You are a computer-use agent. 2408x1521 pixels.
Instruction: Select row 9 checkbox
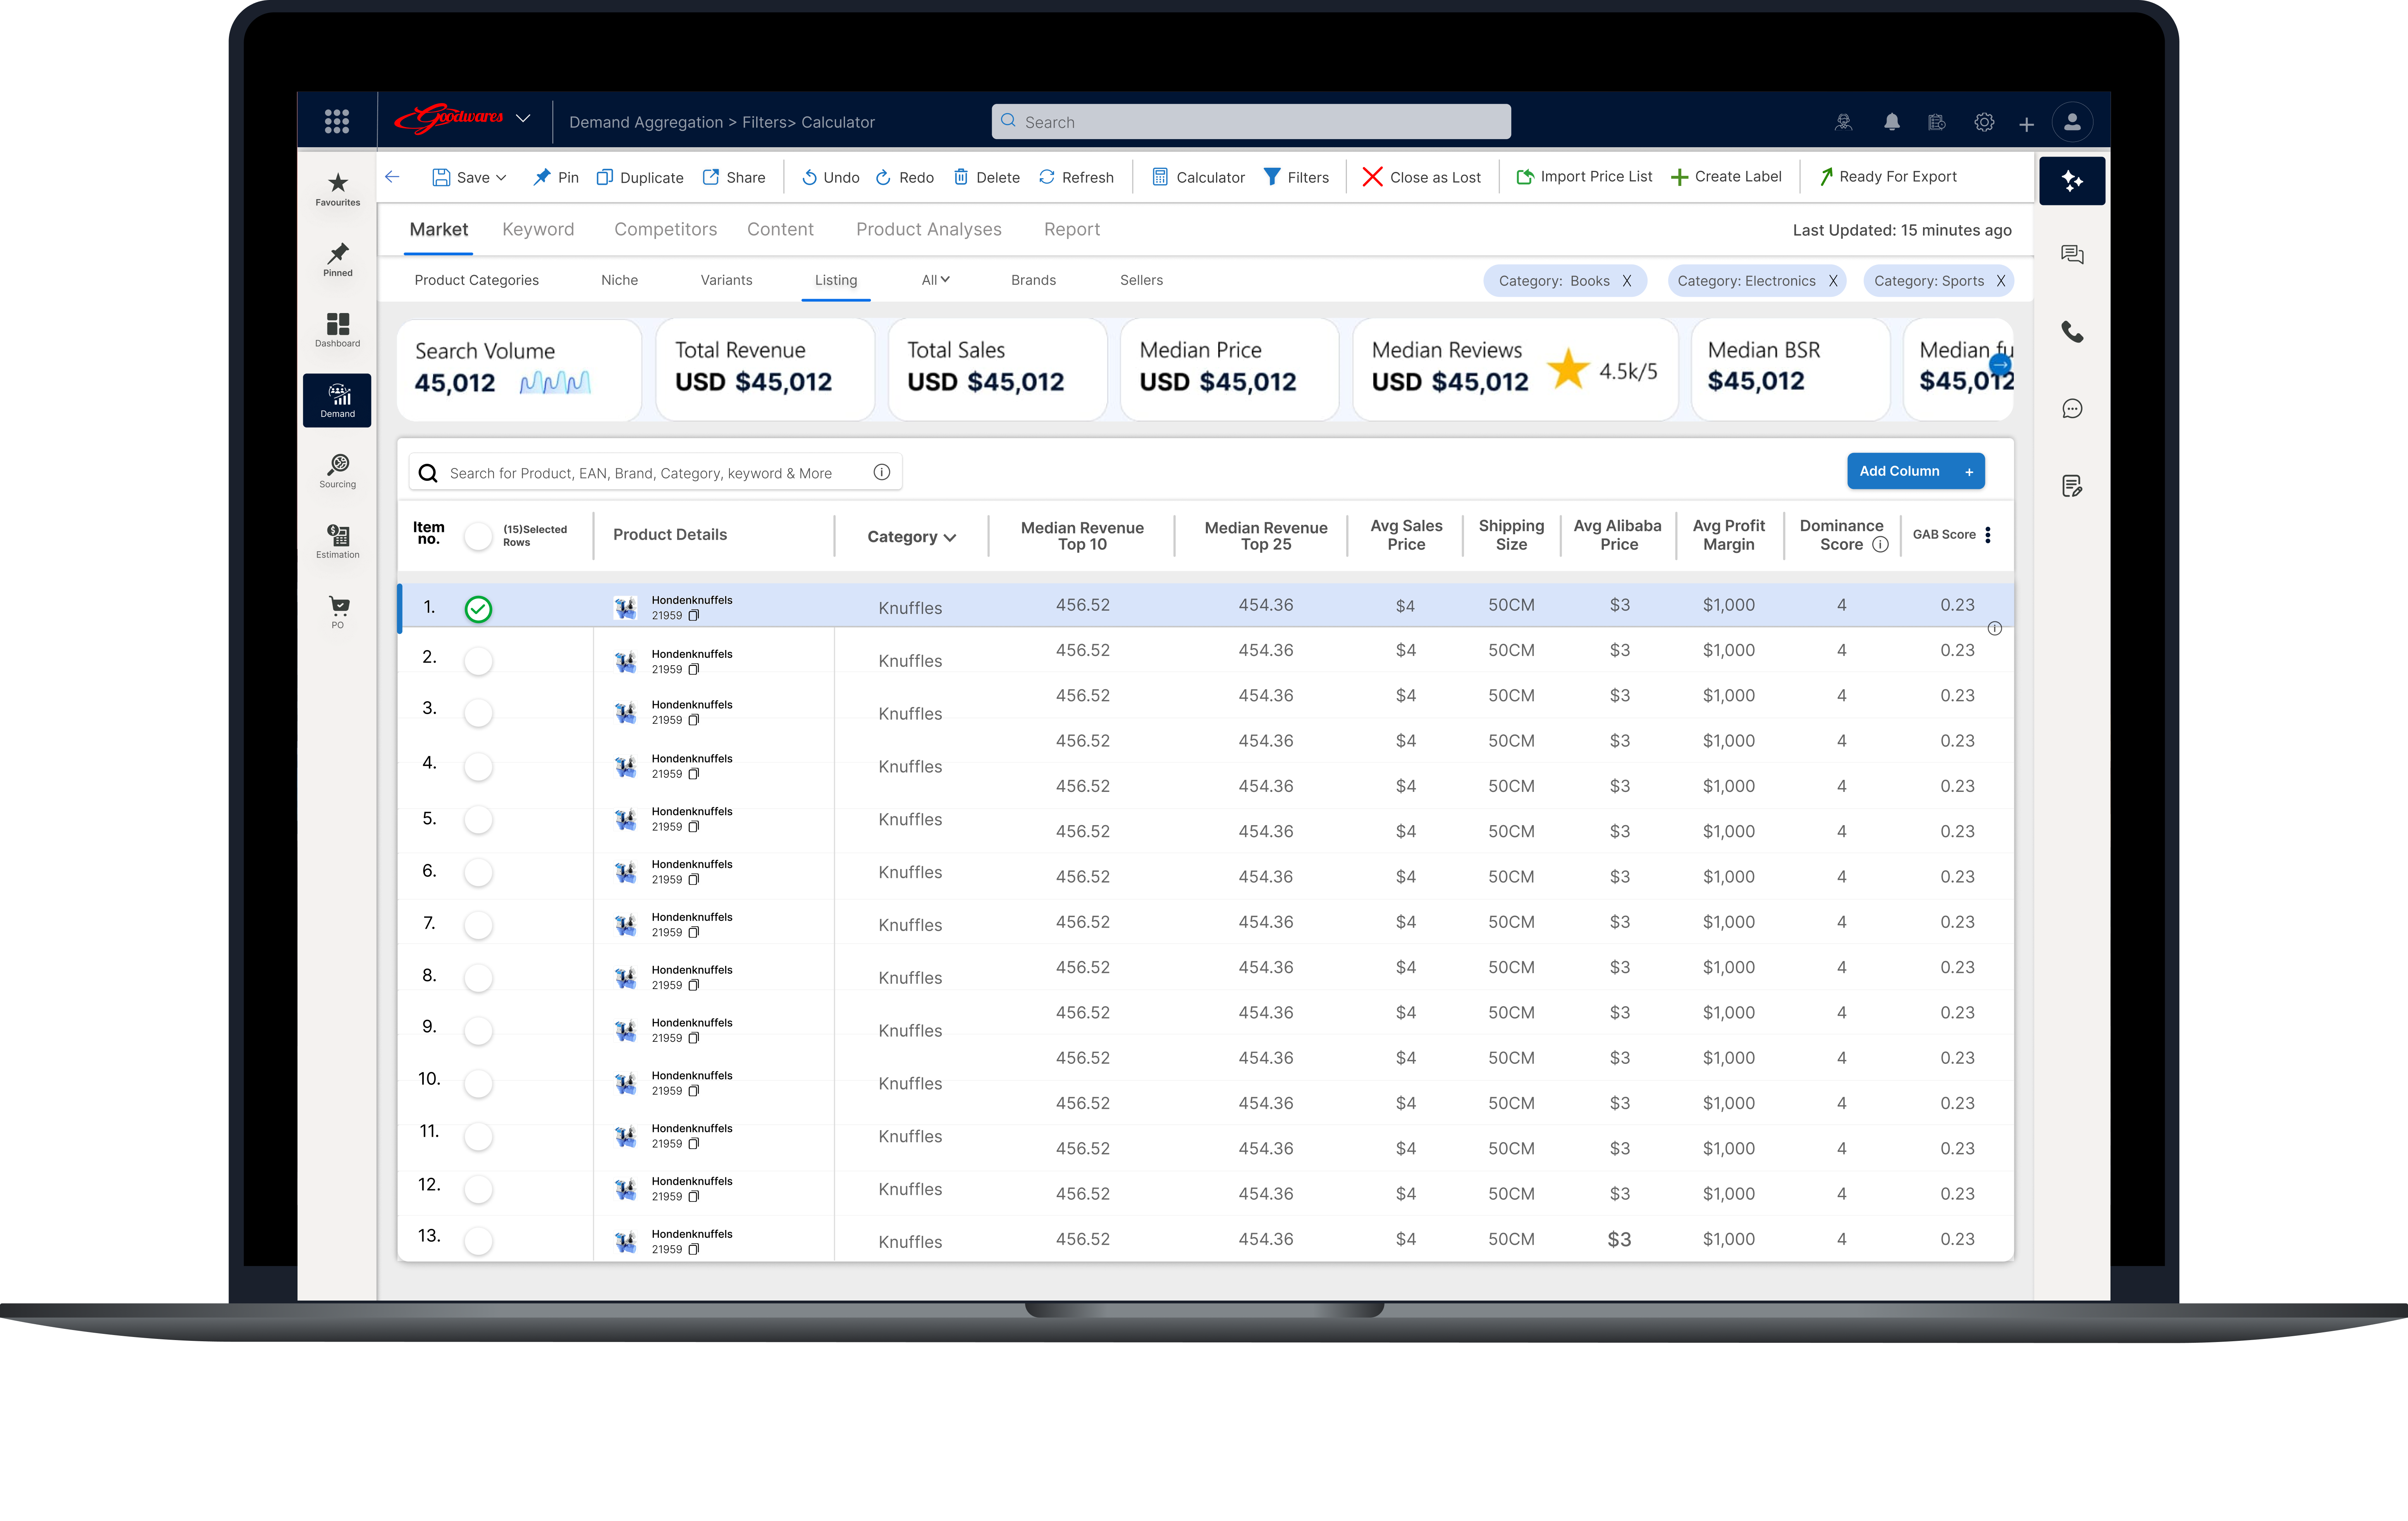478,1030
